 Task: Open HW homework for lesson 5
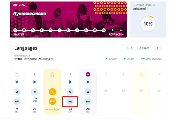point(70,102)
